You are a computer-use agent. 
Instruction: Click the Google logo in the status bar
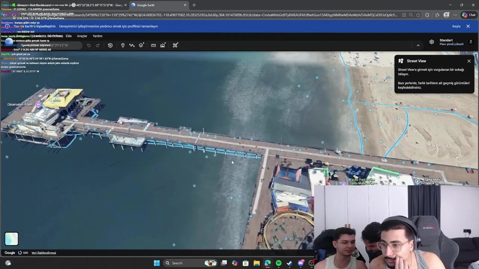tap(10, 253)
